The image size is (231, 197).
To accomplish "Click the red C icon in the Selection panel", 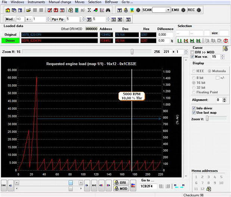I will point(226,41).
